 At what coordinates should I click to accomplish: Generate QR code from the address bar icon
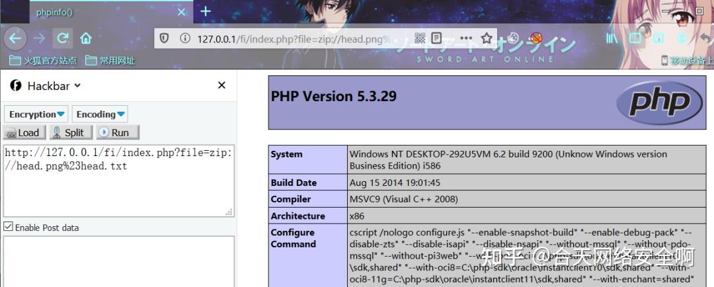coord(420,38)
